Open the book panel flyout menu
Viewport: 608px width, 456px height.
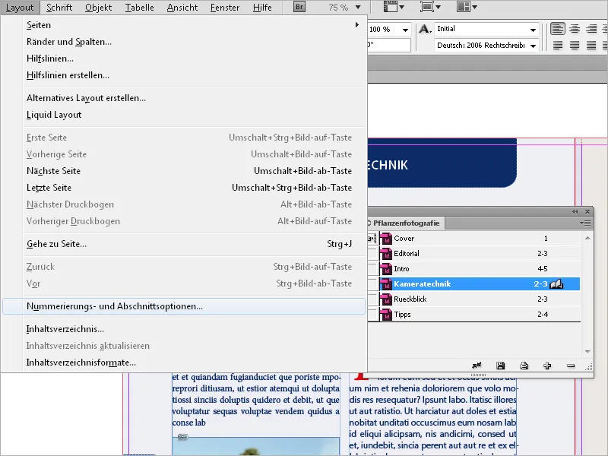(584, 223)
